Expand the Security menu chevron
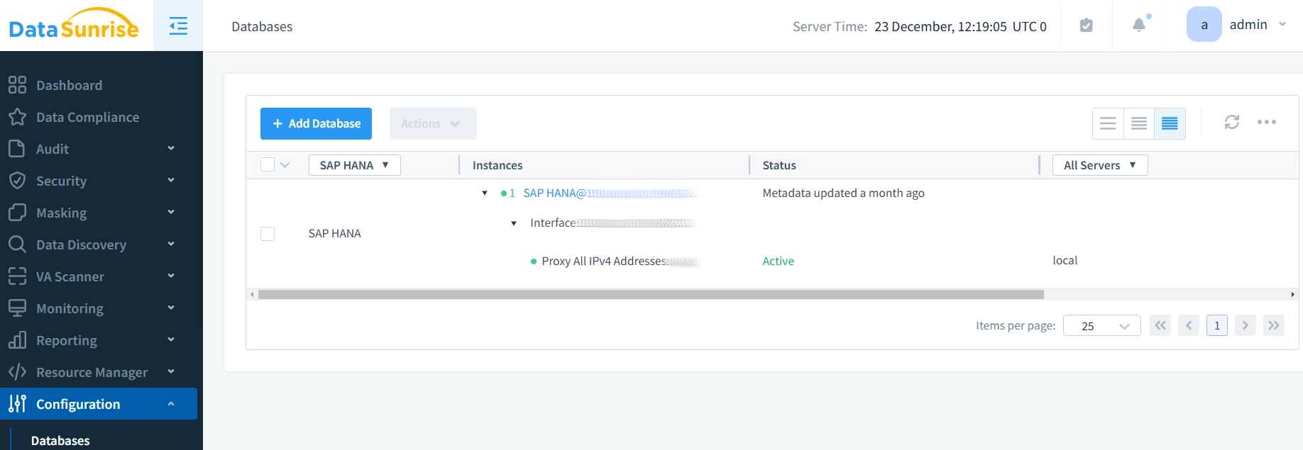Image resolution: width=1303 pixels, height=450 pixels. pyautogui.click(x=171, y=180)
